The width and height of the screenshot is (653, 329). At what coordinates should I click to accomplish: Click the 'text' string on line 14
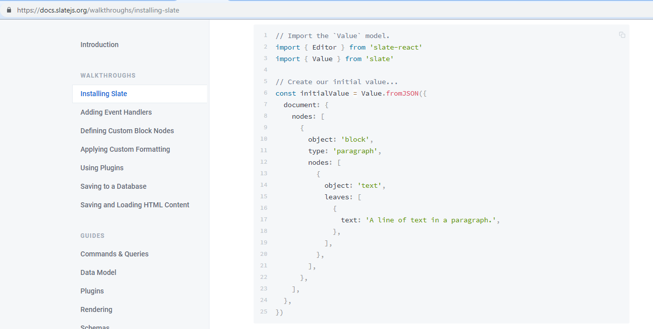[369, 185]
